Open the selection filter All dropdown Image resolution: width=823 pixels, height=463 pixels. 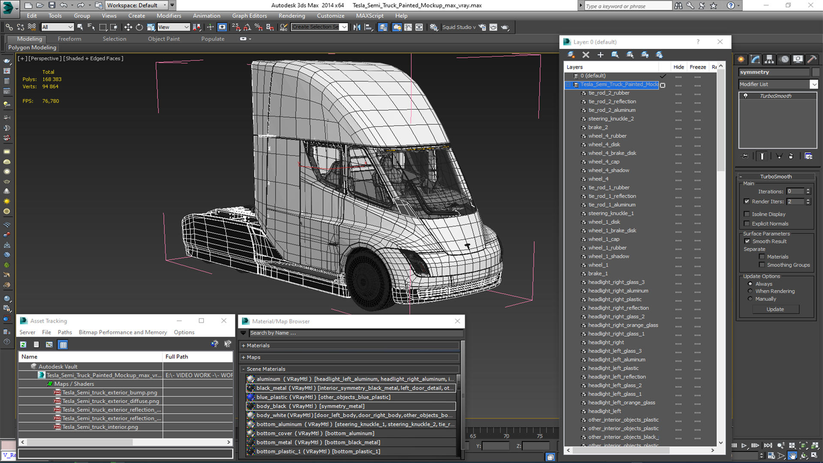coord(58,27)
